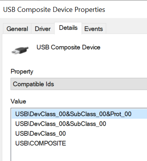147x161 pixels.
Task: Click the Property field label
Action: pos(22,72)
